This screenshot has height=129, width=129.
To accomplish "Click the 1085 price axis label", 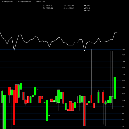I will [x=123, y=81].
